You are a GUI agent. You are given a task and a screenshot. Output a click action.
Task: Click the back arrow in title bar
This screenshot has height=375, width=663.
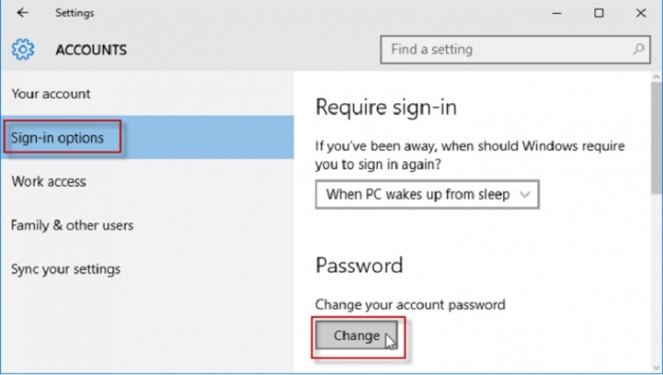click(22, 13)
